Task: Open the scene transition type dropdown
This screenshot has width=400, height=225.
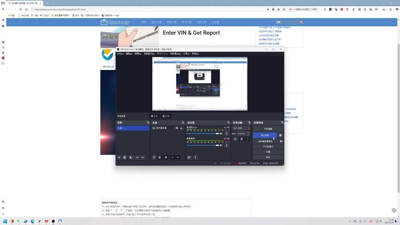Action: (241, 128)
